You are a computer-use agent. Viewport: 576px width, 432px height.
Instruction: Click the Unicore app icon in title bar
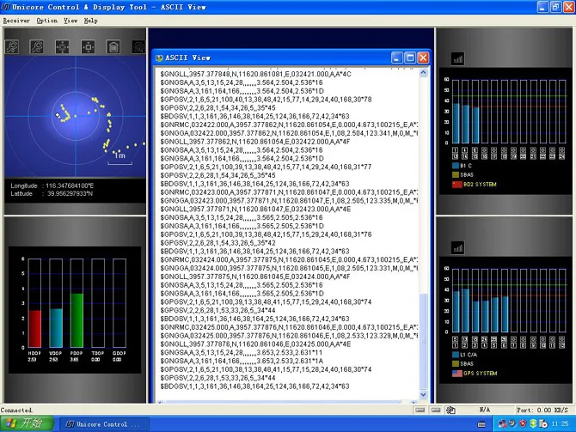5,7
